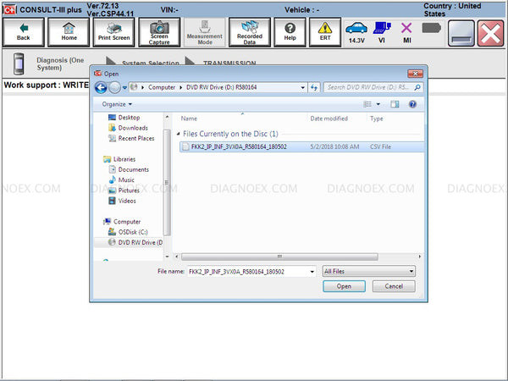Select the FKK2_IP_INF CSV file
This screenshot has width=508, height=381.
pyautogui.click(x=238, y=146)
